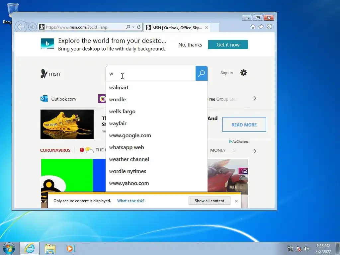Open Windows Explorer from the taskbar
Screen dimensions: 340x255
50,248
